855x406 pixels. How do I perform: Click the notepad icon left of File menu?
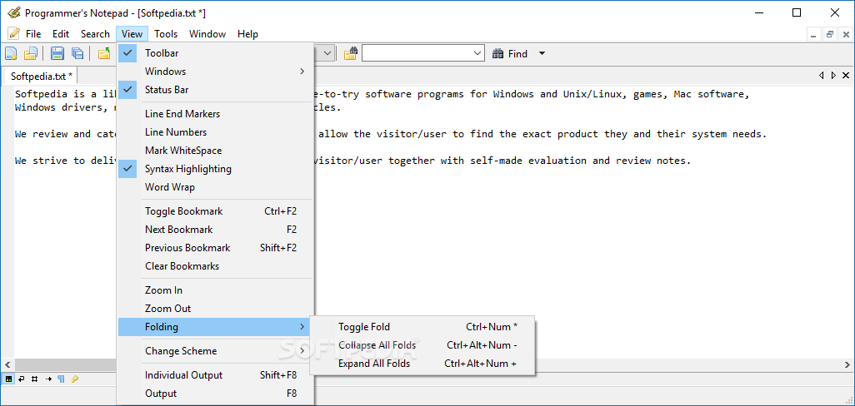pyautogui.click(x=13, y=34)
